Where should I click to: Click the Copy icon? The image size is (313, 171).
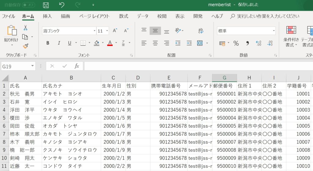(25, 37)
